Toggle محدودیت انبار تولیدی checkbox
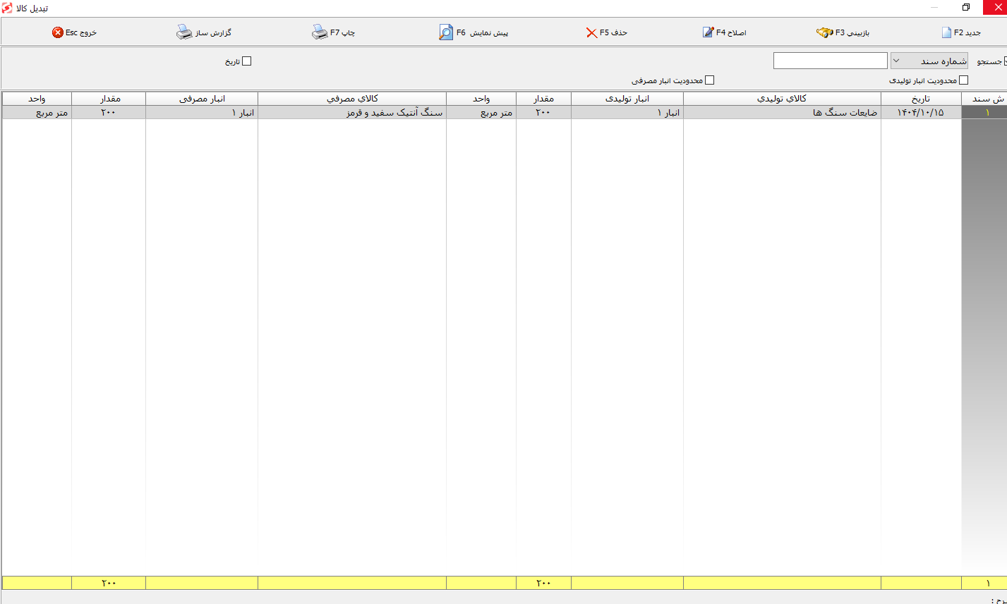Screen dimensions: 1007x604 coord(964,80)
